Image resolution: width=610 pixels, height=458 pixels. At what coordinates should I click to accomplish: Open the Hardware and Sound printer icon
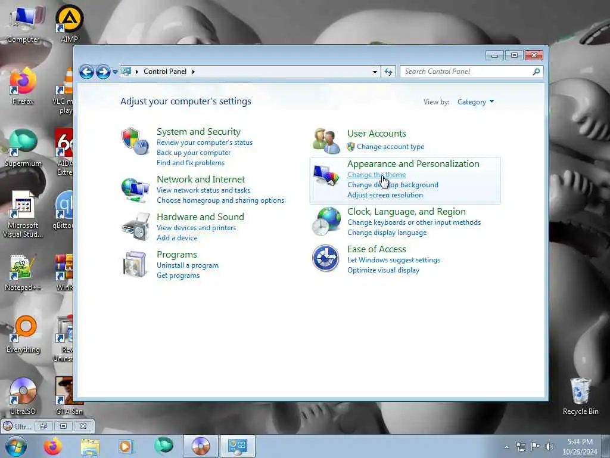point(135,227)
